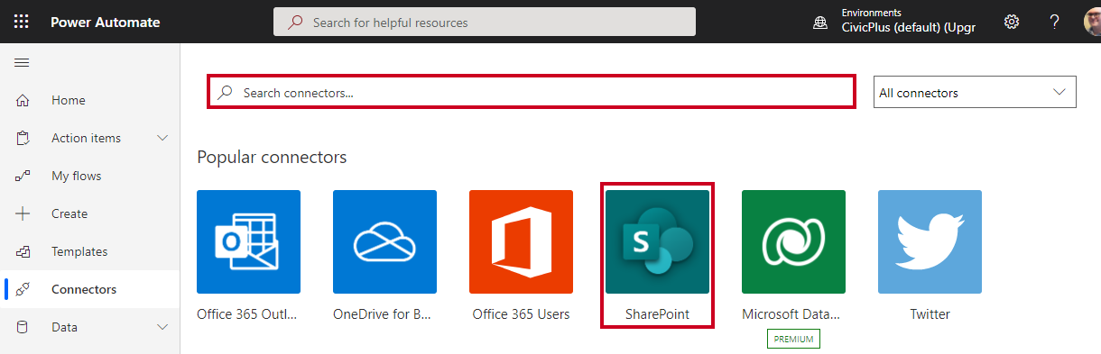Focus the Search connectors input field

coord(531,92)
